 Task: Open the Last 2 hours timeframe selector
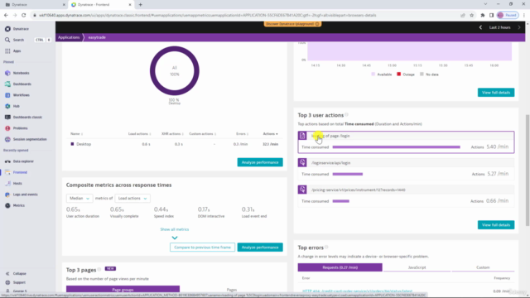[x=499, y=27]
